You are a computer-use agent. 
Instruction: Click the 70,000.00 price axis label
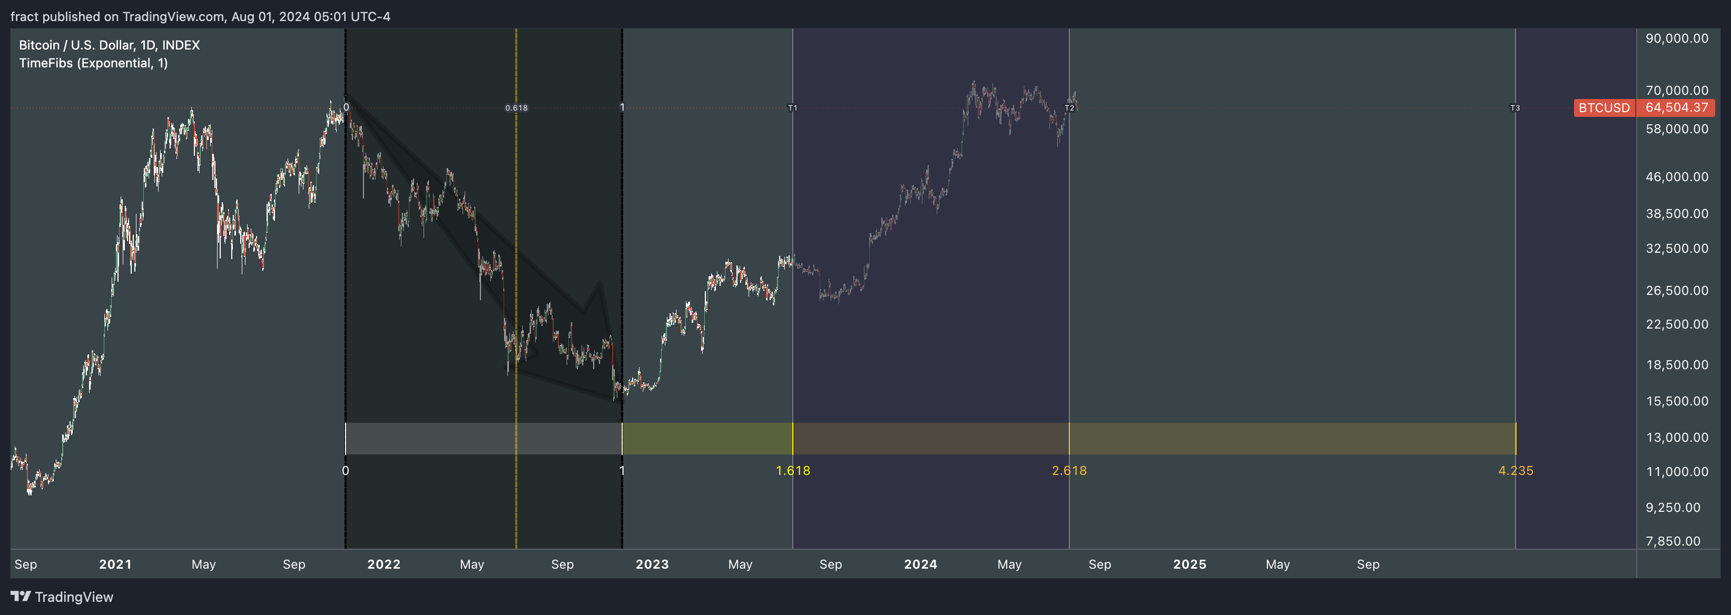[1677, 90]
